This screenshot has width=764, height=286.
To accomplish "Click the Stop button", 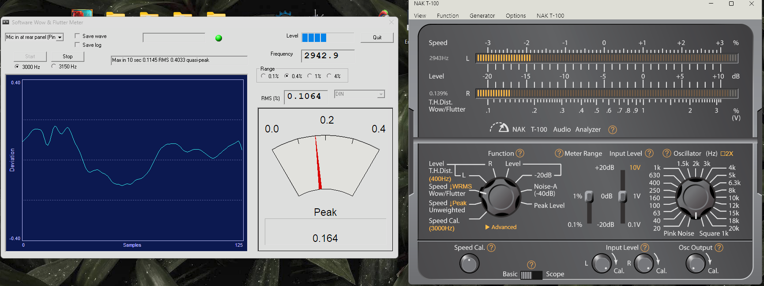I will click(x=68, y=56).
